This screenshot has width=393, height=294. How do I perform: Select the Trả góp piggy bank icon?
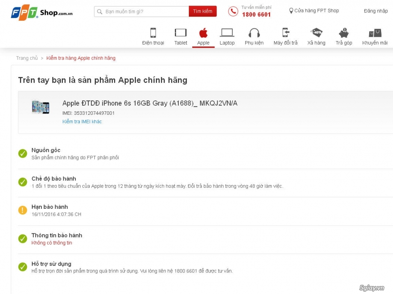(x=343, y=33)
